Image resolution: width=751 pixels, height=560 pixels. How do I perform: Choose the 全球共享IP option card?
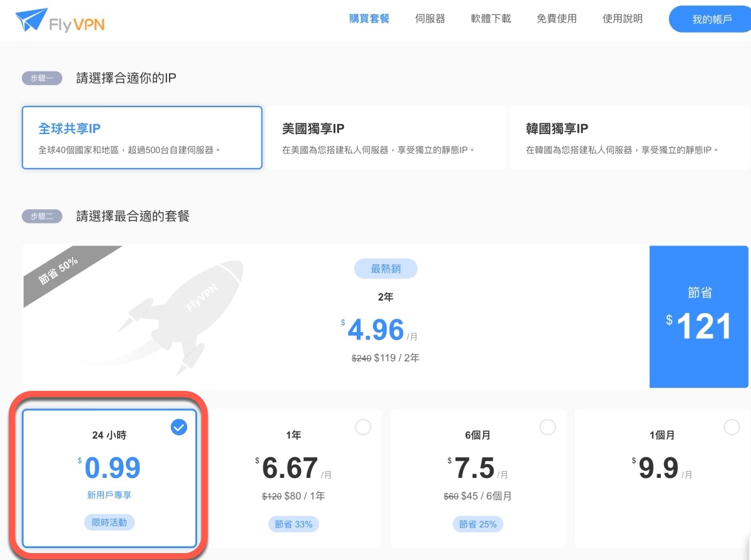click(142, 138)
